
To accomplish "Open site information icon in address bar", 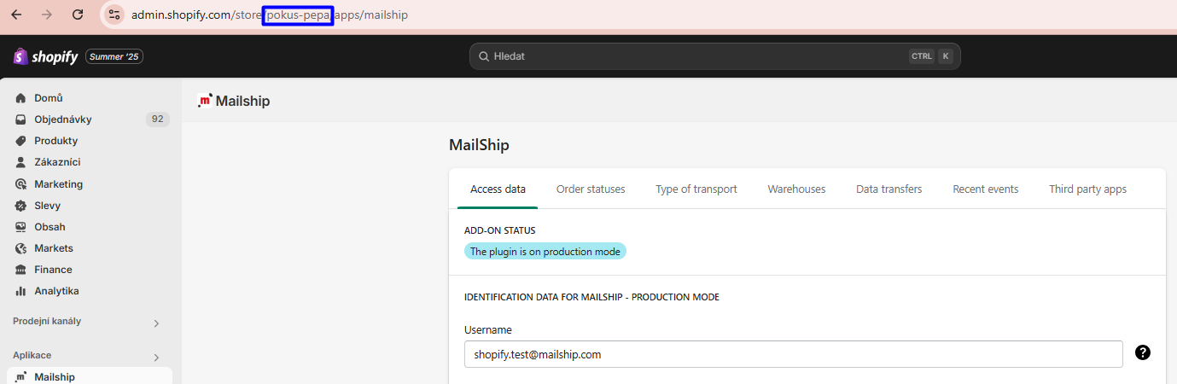I will tap(114, 15).
